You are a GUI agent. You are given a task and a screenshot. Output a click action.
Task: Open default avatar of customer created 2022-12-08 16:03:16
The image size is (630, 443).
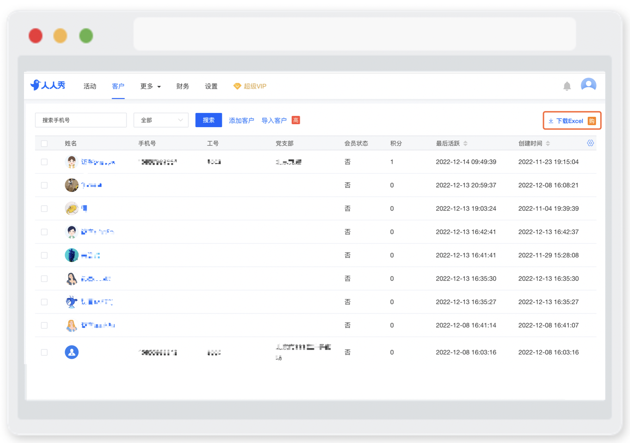[72, 352]
